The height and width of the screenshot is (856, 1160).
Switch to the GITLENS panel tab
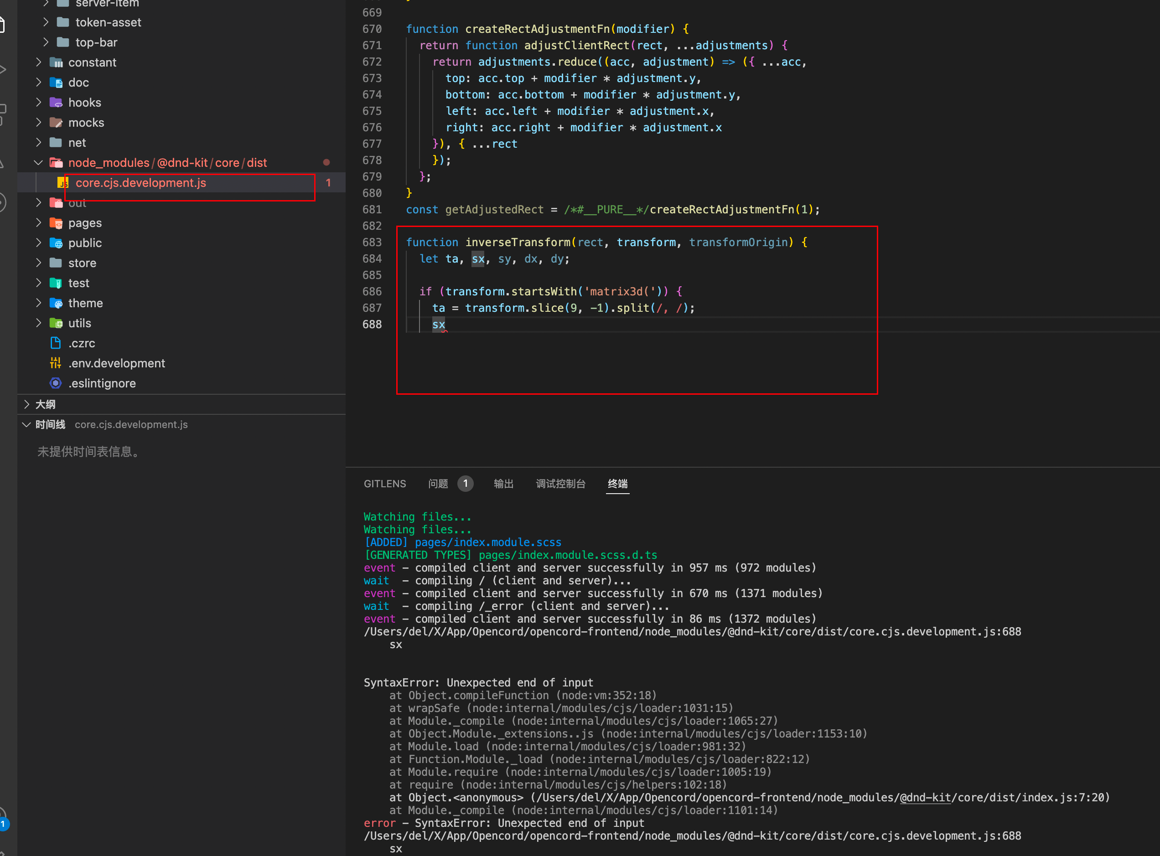pyautogui.click(x=384, y=484)
